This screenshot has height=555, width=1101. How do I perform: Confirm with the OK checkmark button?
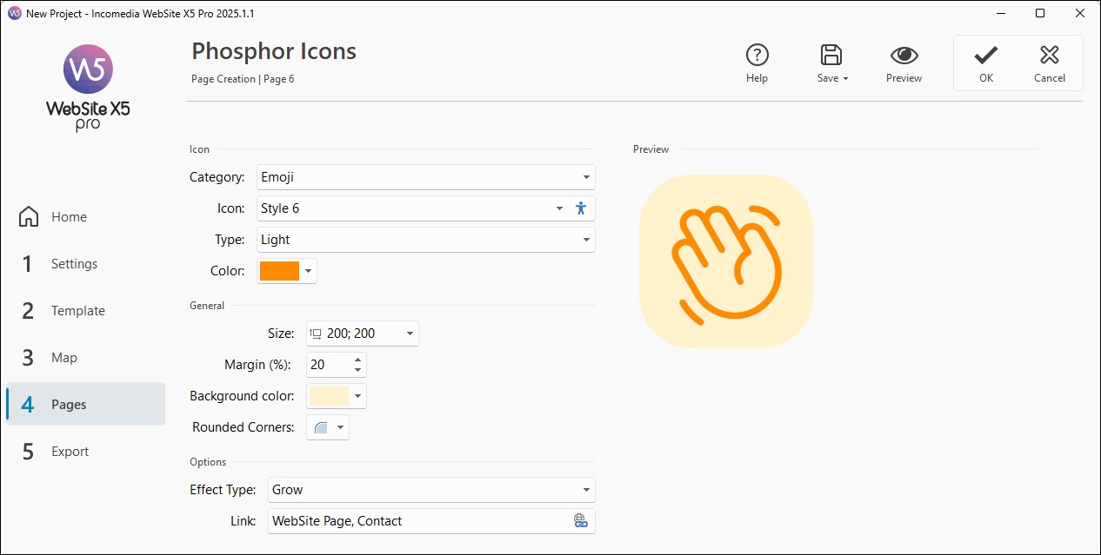(985, 63)
